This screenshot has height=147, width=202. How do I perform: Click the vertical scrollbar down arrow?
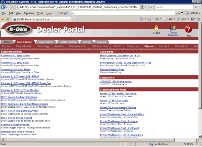click(200, 137)
